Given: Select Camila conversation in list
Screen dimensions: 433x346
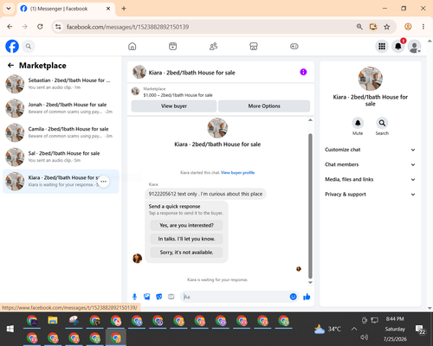Looking at the screenshot, I should point(61,132).
